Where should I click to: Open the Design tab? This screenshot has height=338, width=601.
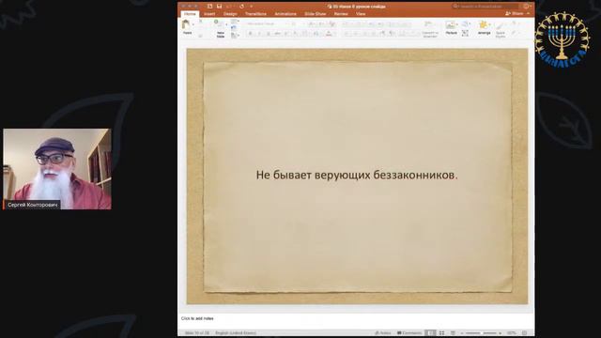coord(230,14)
